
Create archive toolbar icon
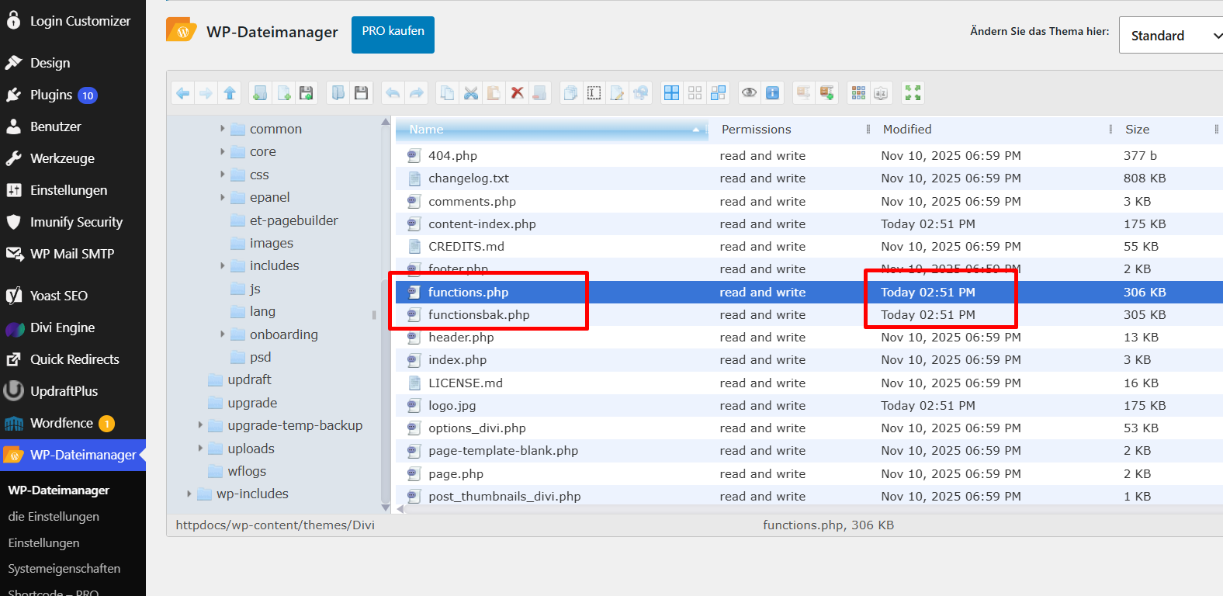tap(827, 93)
